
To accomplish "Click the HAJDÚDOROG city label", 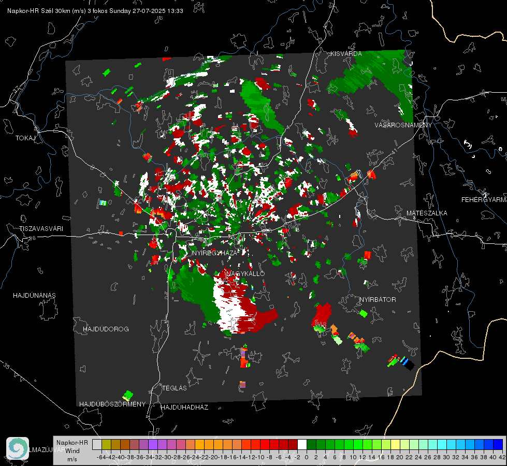I will pos(106,329).
